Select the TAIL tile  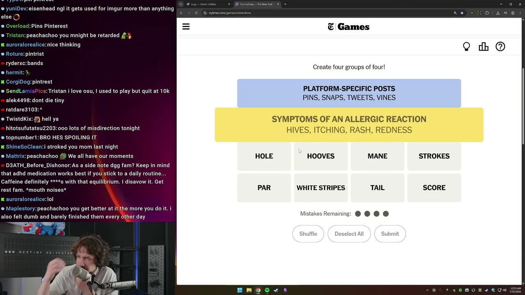click(x=377, y=188)
